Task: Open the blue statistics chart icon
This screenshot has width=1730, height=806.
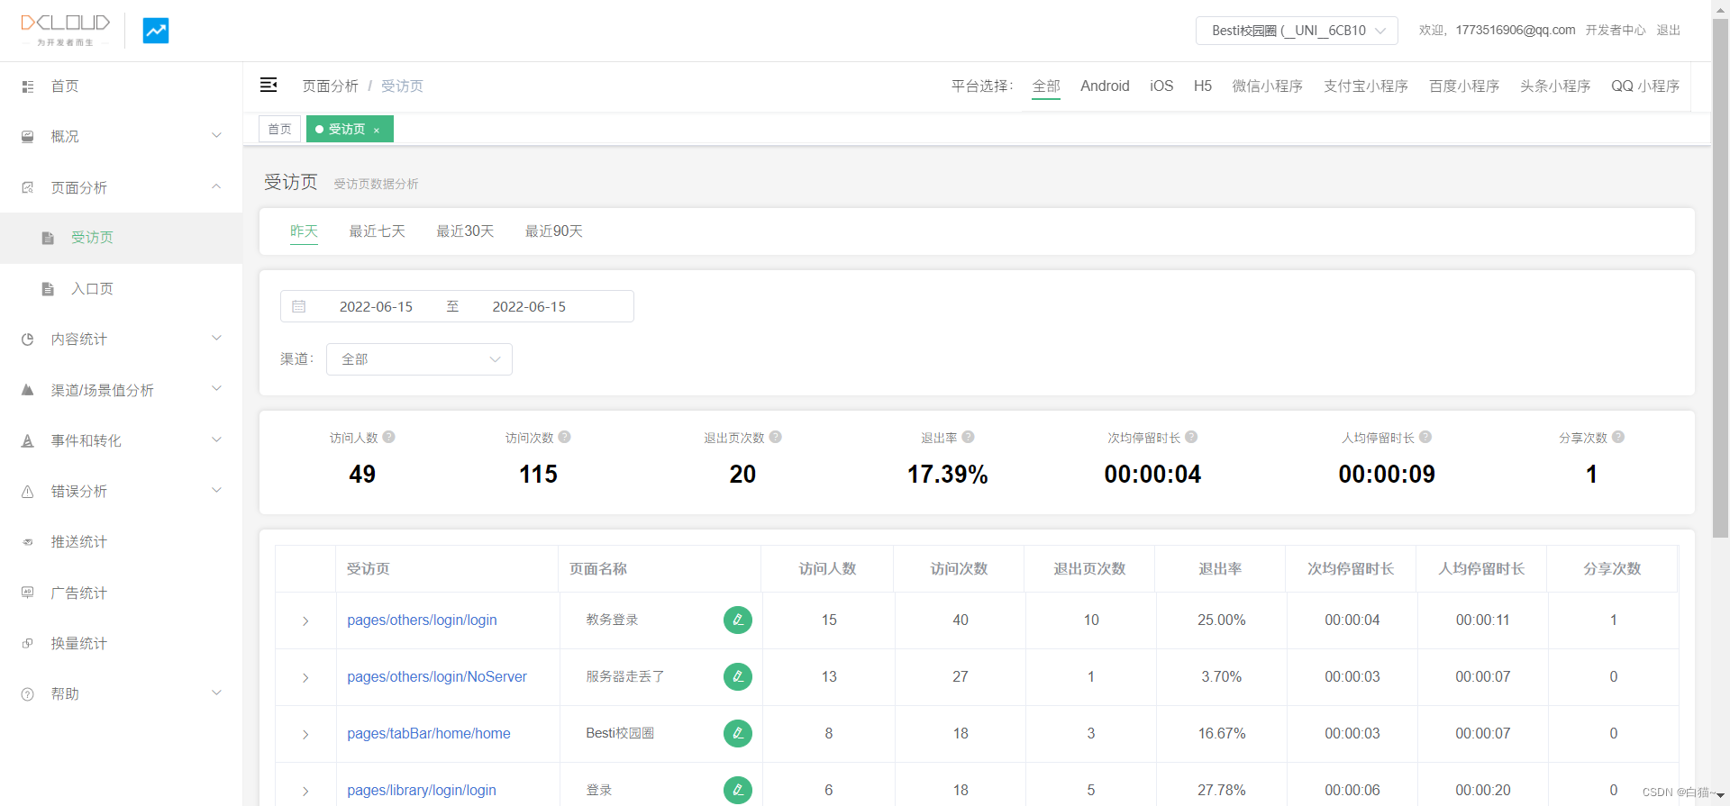Action: tap(156, 31)
